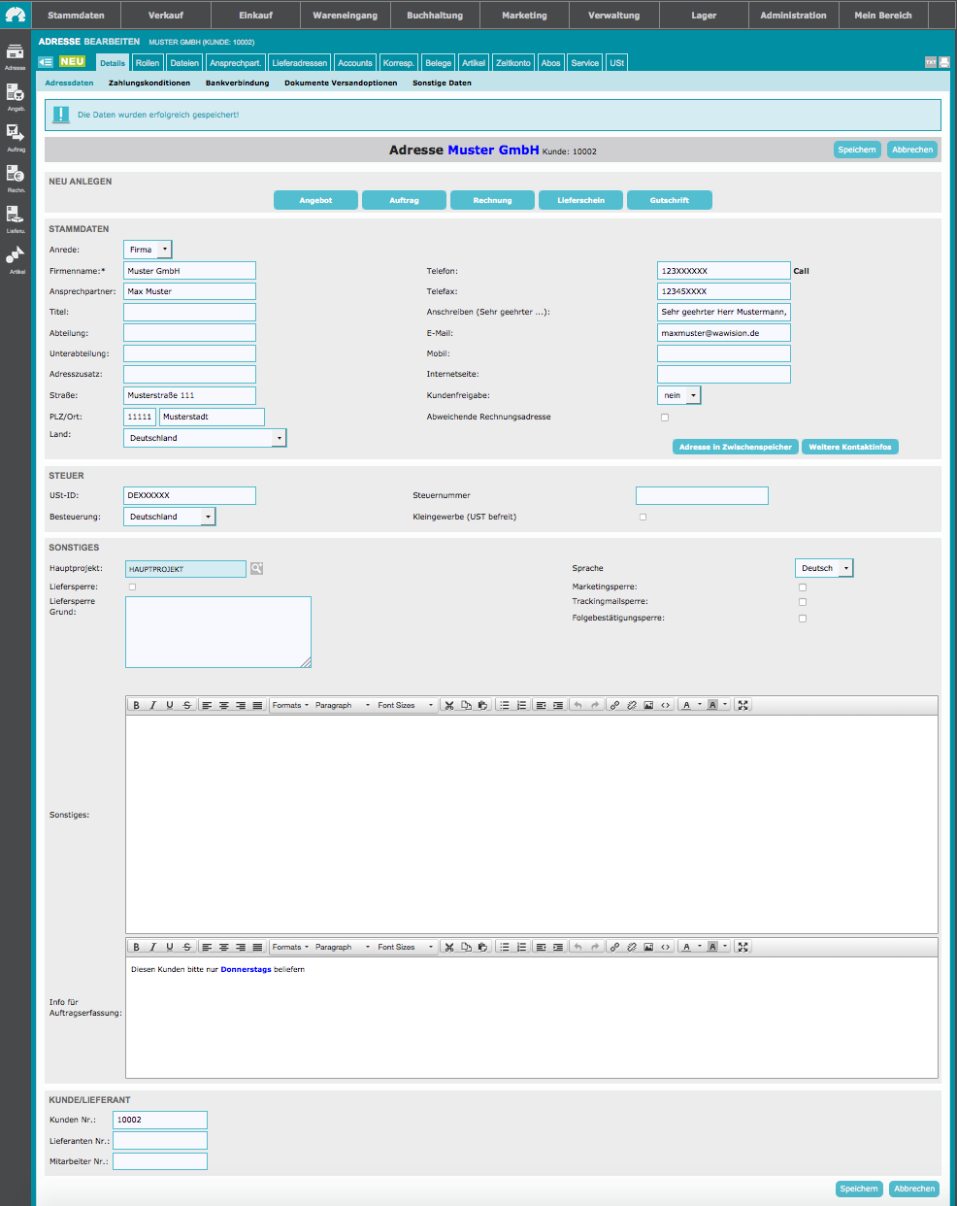Open the Buchhaltung menu

[435, 16]
